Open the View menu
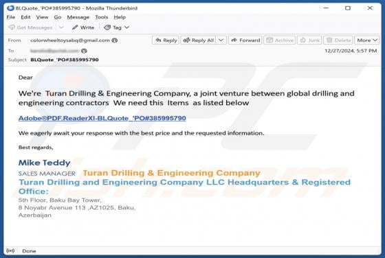385x258 pixels. point(42,17)
